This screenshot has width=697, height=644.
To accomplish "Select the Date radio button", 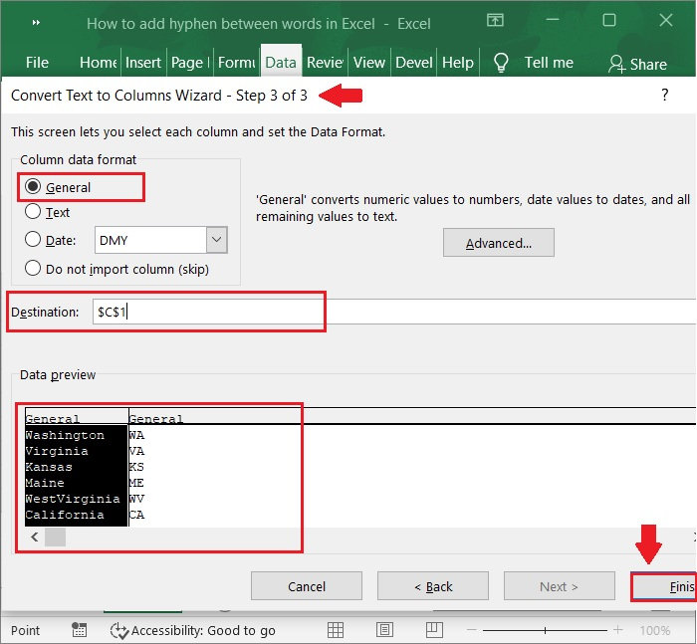I will tap(33, 240).
